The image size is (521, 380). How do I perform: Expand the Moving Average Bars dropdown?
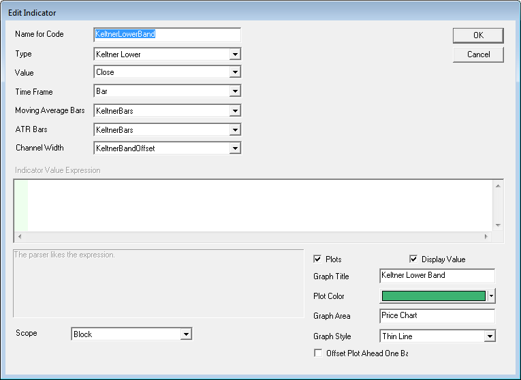[235, 110]
